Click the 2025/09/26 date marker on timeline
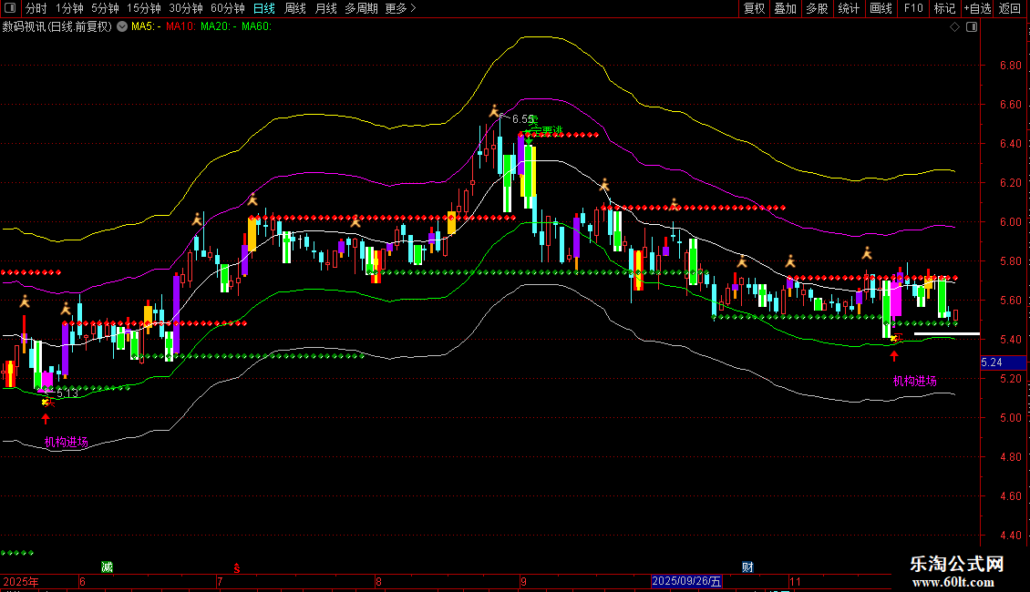 point(687,581)
